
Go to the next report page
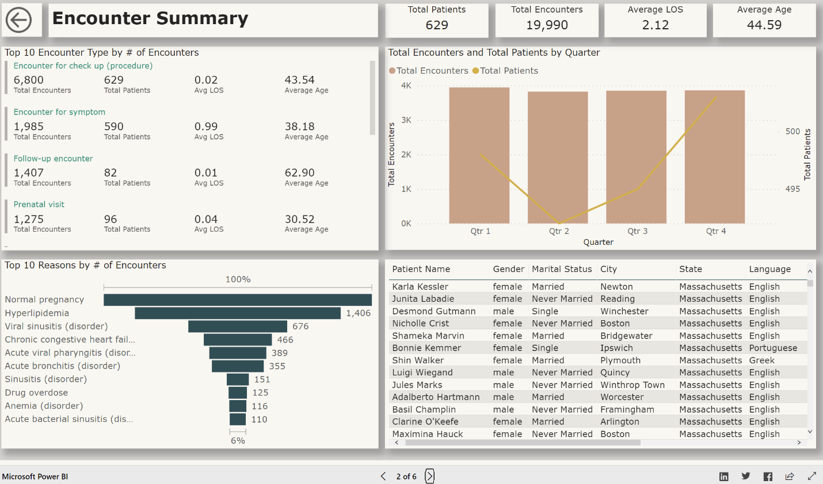point(430,476)
